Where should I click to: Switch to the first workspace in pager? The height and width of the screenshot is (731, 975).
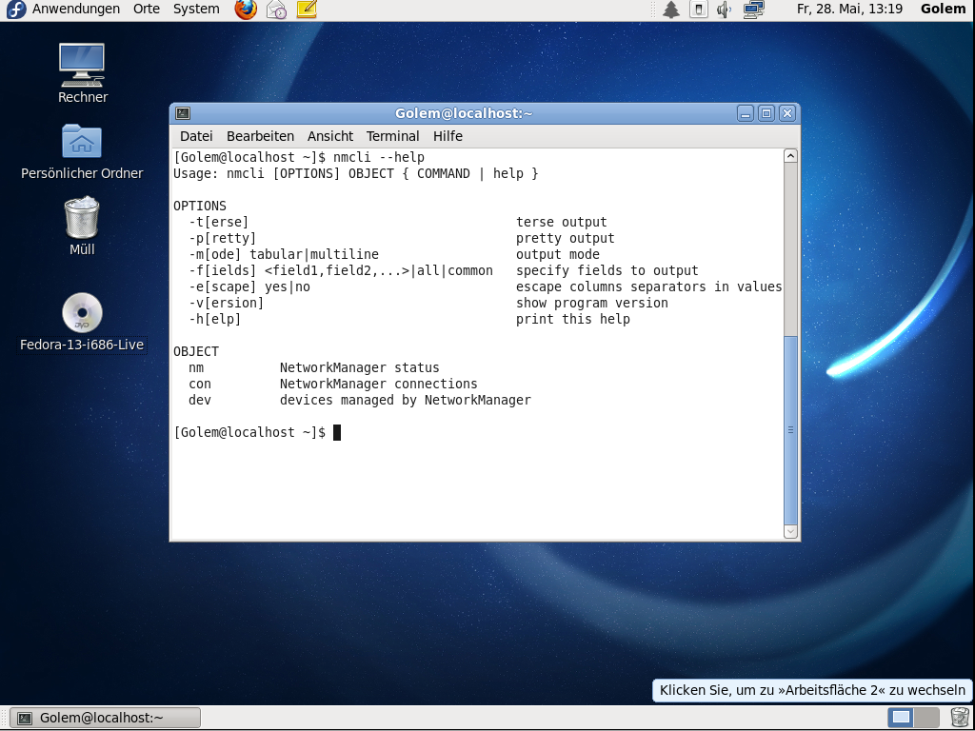(901, 718)
